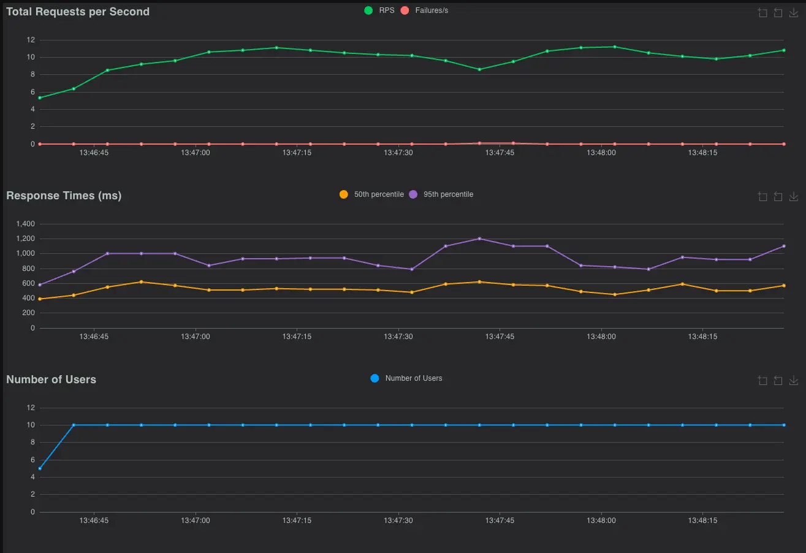Click the 1,000 y-axis label
The image size is (806, 553).
[26, 253]
